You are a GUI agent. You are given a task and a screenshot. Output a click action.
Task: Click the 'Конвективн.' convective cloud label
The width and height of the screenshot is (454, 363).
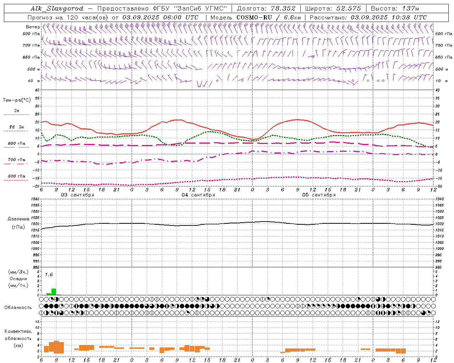pos(18,331)
